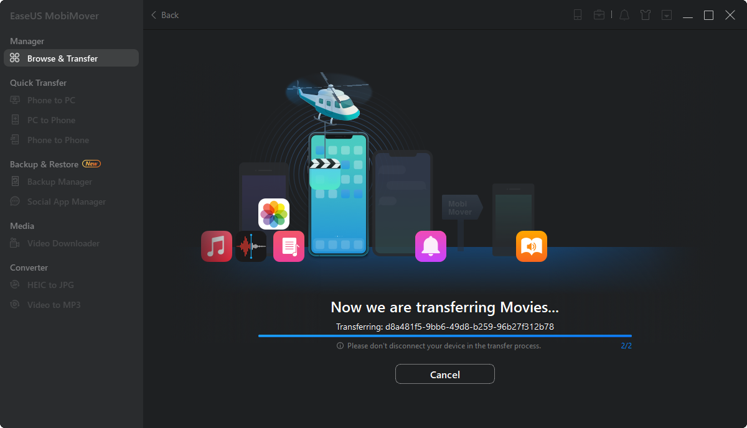The height and width of the screenshot is (428, 747).
Task: Open notifications bell in title bar
Action: (x=624, y=15)
